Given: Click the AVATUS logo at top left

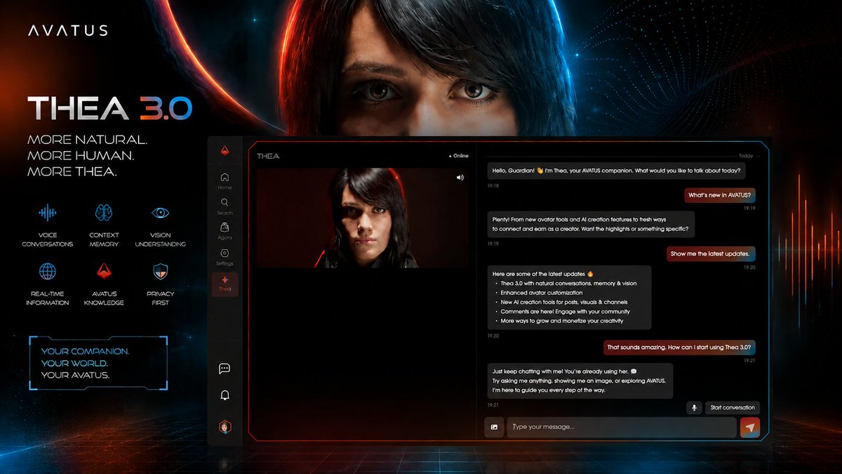Looking at the screenshot, I should [67, 30].
